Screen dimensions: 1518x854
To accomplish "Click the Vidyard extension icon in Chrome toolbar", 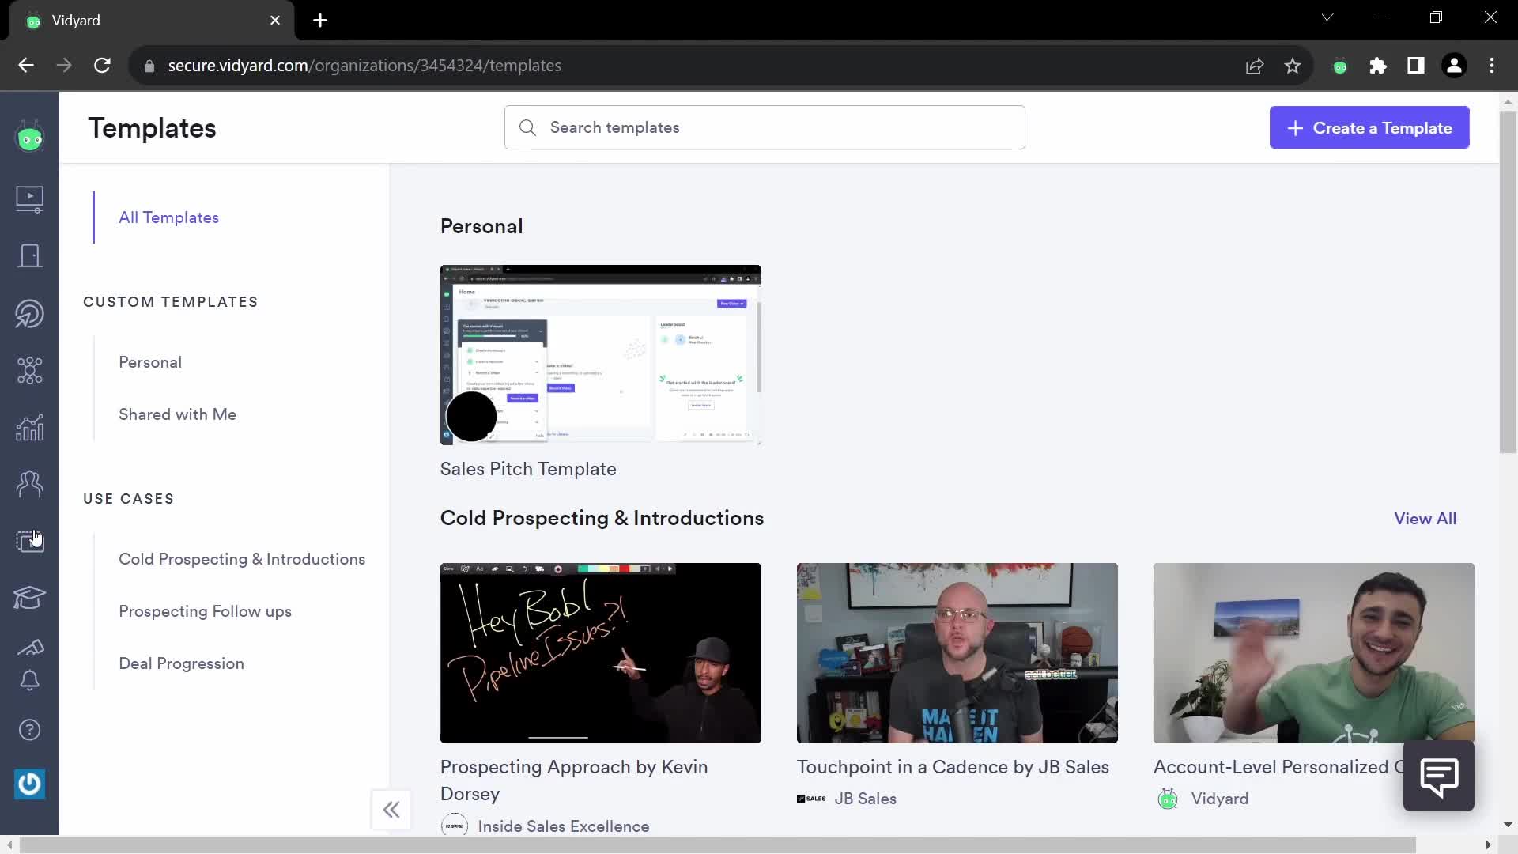I will coord(1340,66).
